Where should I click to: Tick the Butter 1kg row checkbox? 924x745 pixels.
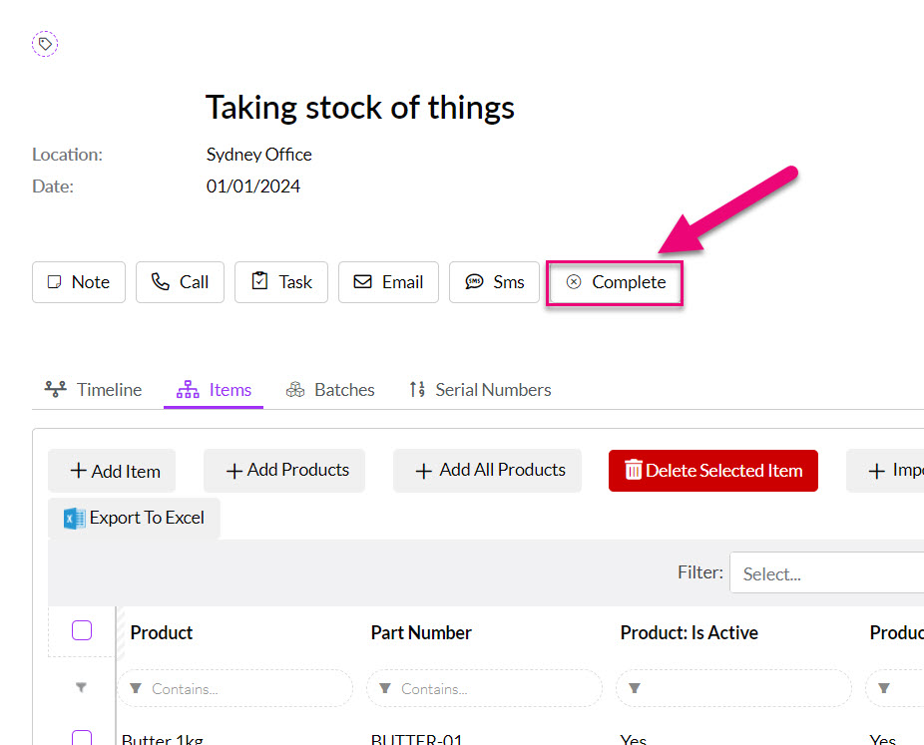81,738
